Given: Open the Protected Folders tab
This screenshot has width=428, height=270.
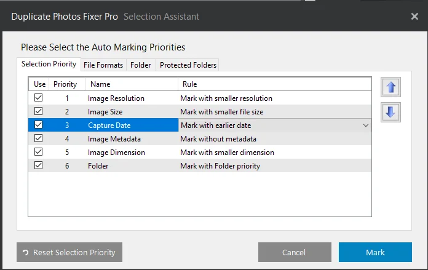Looking at the screenshot, I should (188, 65).
